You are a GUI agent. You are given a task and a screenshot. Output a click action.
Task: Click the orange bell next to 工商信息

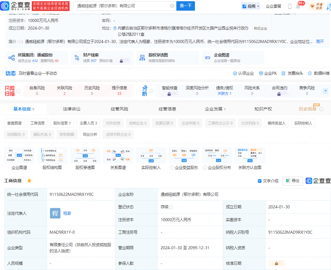pos(29,181)
